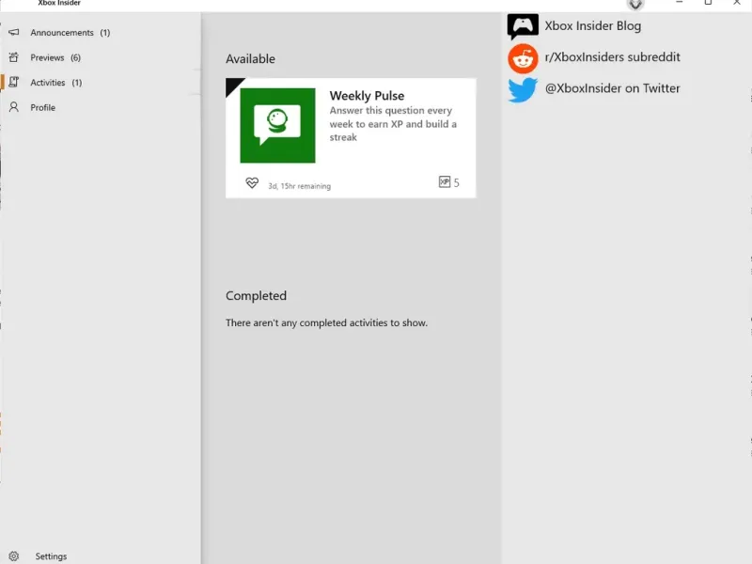Image resolution: width=752 pixels, height=564 pixels.
Task: Click the Reddit logo icon
Action: [523, 58]
